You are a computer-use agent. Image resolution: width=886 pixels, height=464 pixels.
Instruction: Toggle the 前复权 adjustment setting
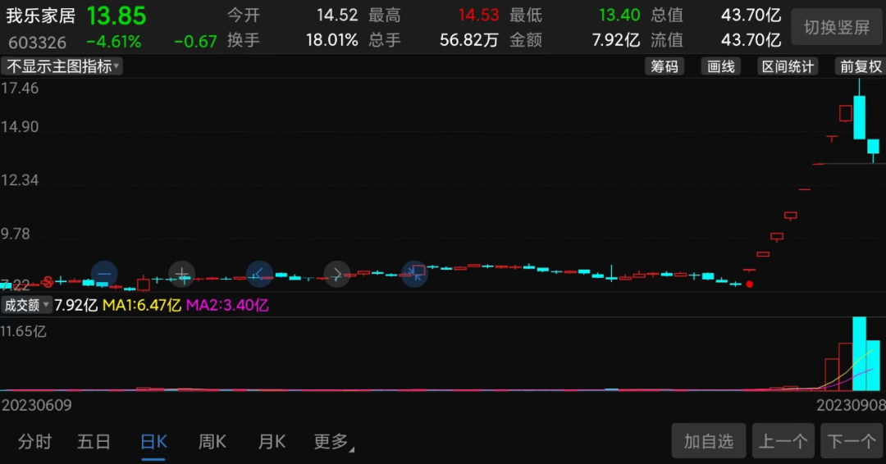(x=860, y=66)
